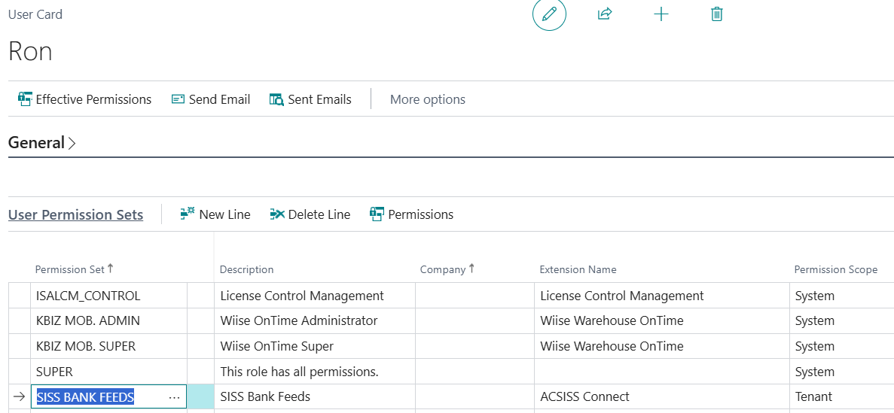Click the pencil edit icon
Viewport: 894px width, 413px height.
click(x=549, y=14)
